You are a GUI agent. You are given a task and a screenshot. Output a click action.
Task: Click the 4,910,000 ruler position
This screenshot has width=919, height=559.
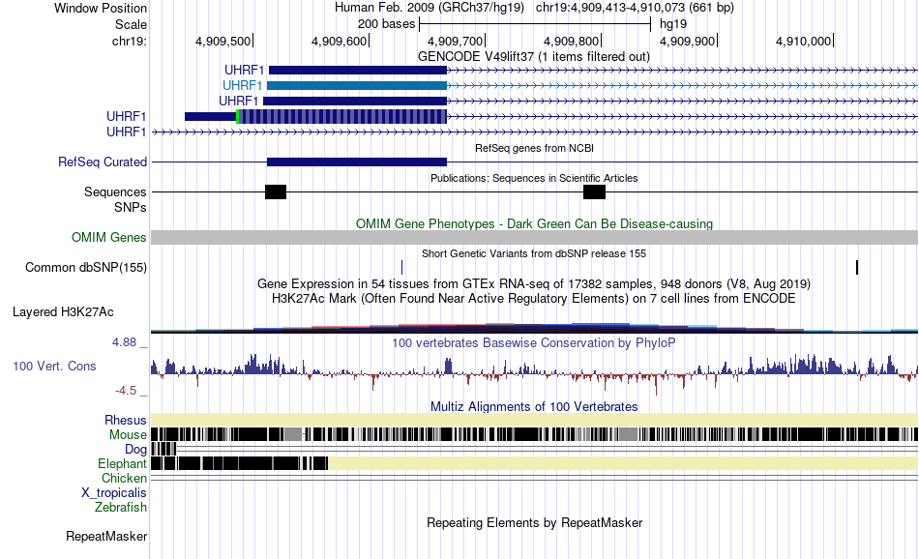point(804,41)
